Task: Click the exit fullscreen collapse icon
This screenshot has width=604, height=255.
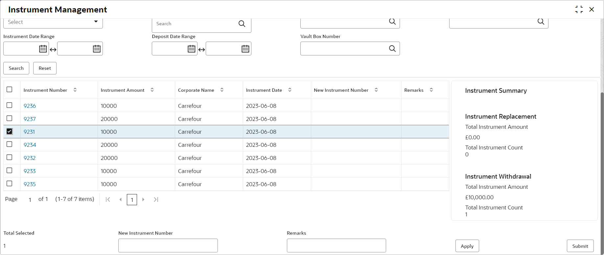Action: [579, 10]
